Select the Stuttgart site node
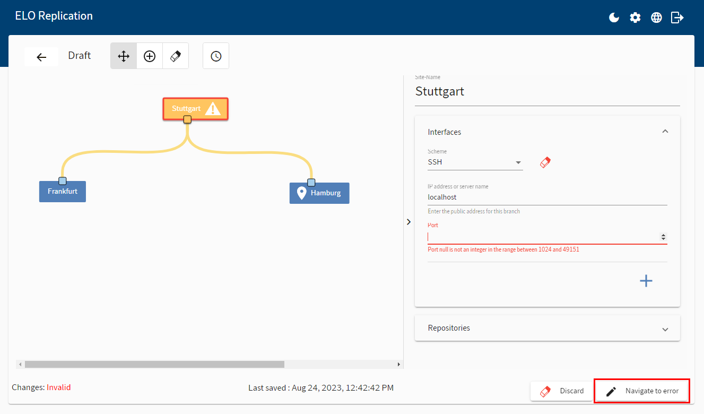This screenshot has width=704, height=414. [195, 109]
